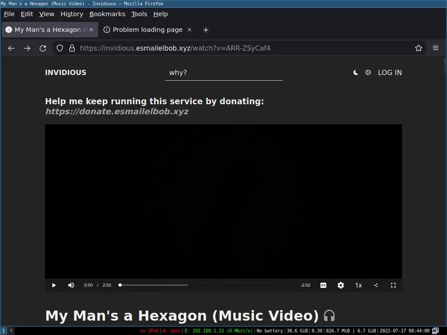Open Invidious preferences gear icon
Viewport: 447px width, 335px height.
(368, 73)
